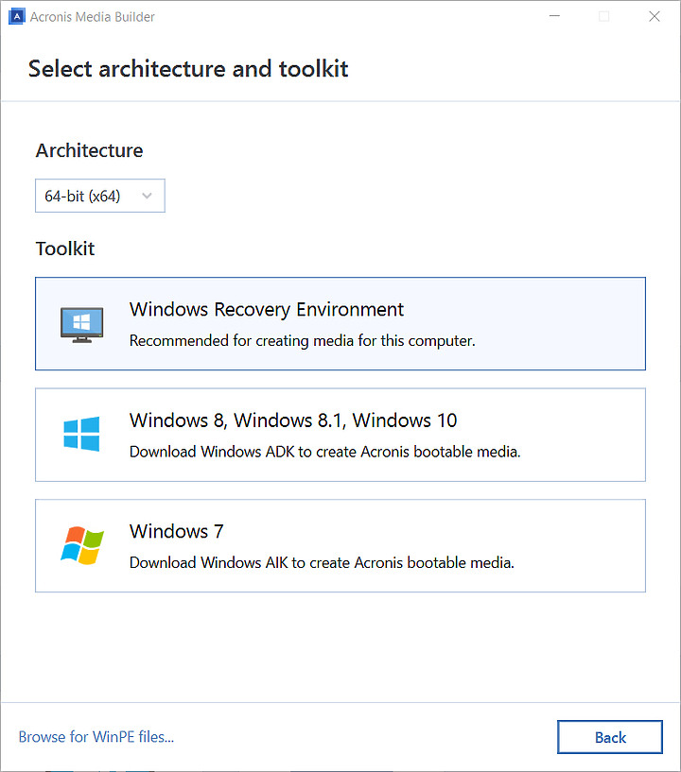Viewport: 681px width, 772px height.
Task: Click the colorful Windows 7 flag icon
Action: [82, 545]
